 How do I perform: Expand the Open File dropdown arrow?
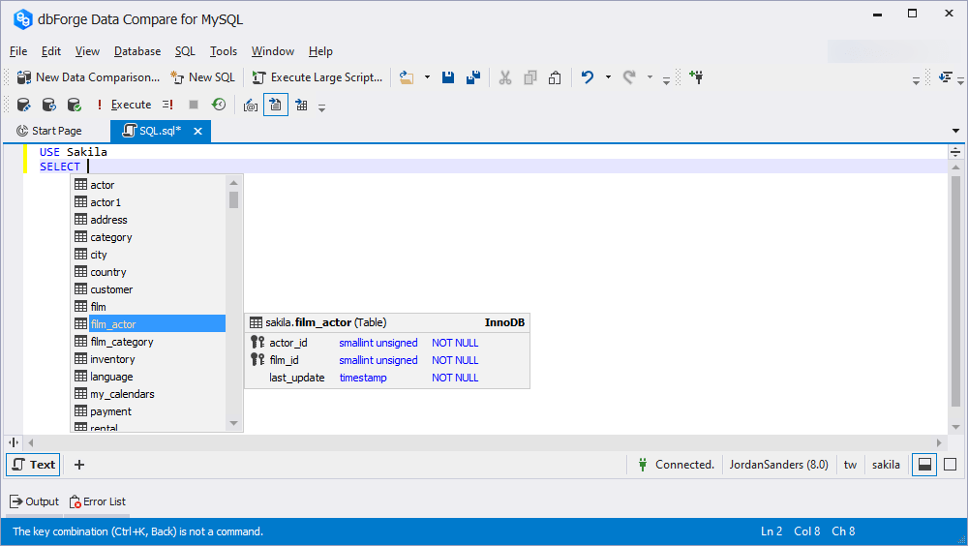pos(427,77)
